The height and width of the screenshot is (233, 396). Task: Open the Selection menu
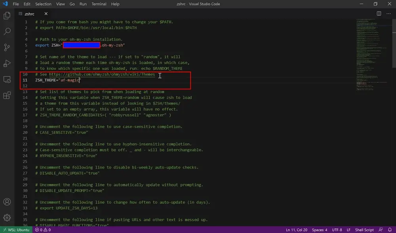click(x=43, y=4)
